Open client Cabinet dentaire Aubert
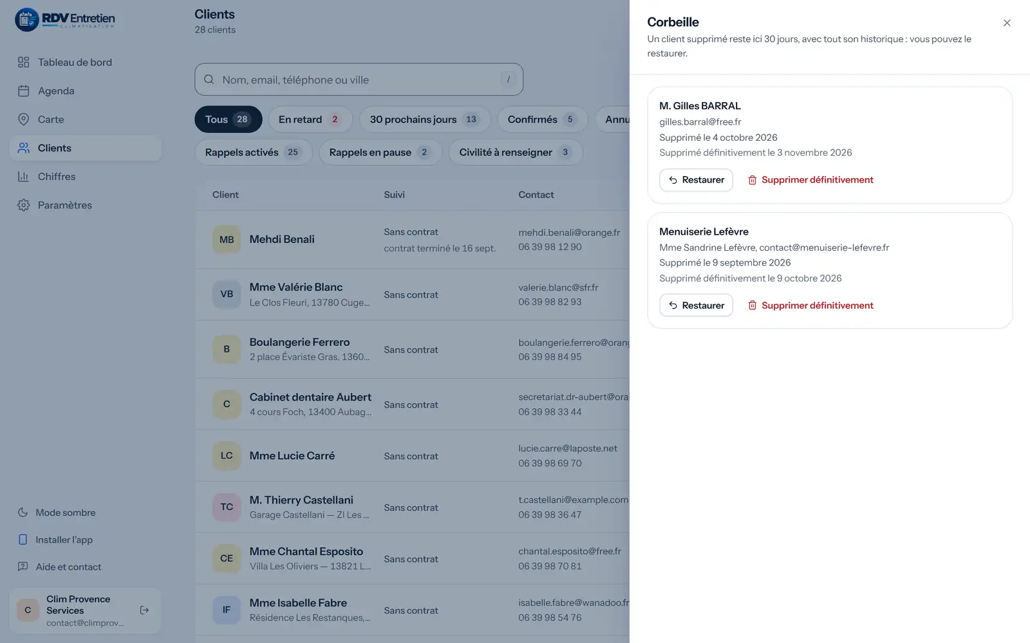The image size is (1030, 643). point(310,397)
